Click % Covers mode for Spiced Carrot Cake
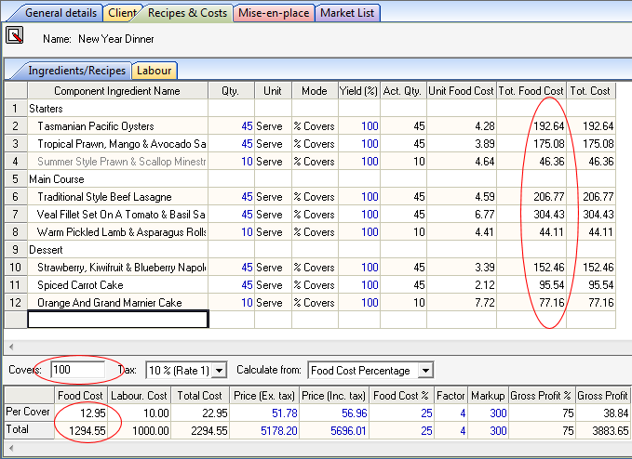 click(315, 285)
